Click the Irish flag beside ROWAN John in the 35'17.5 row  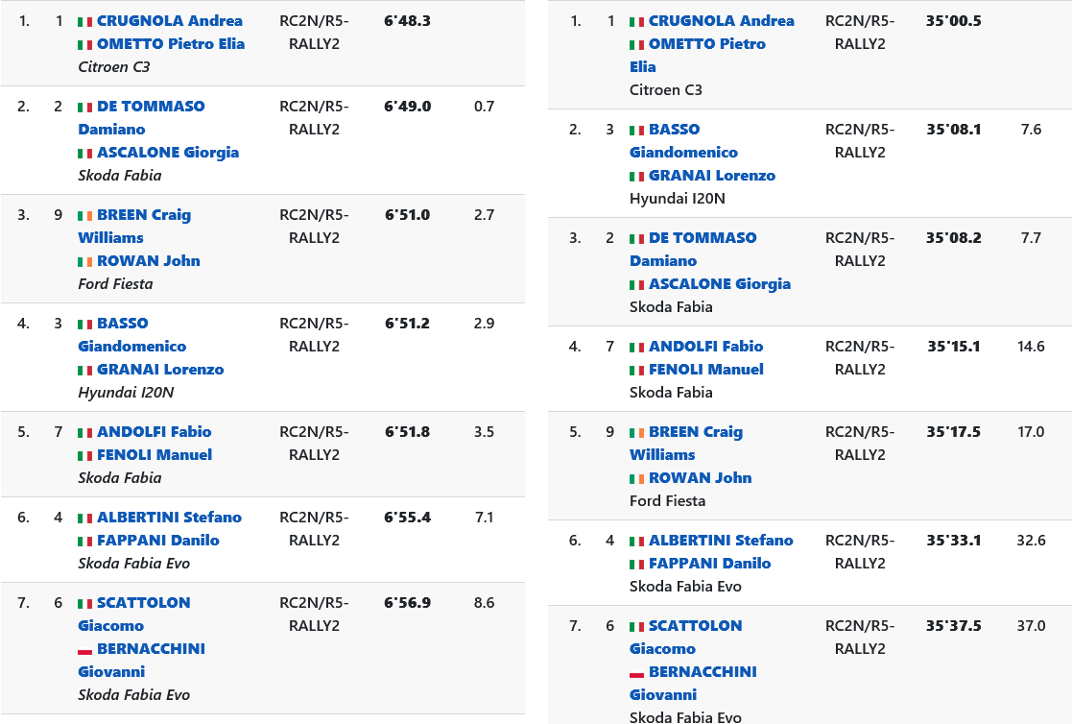point(636,479)
